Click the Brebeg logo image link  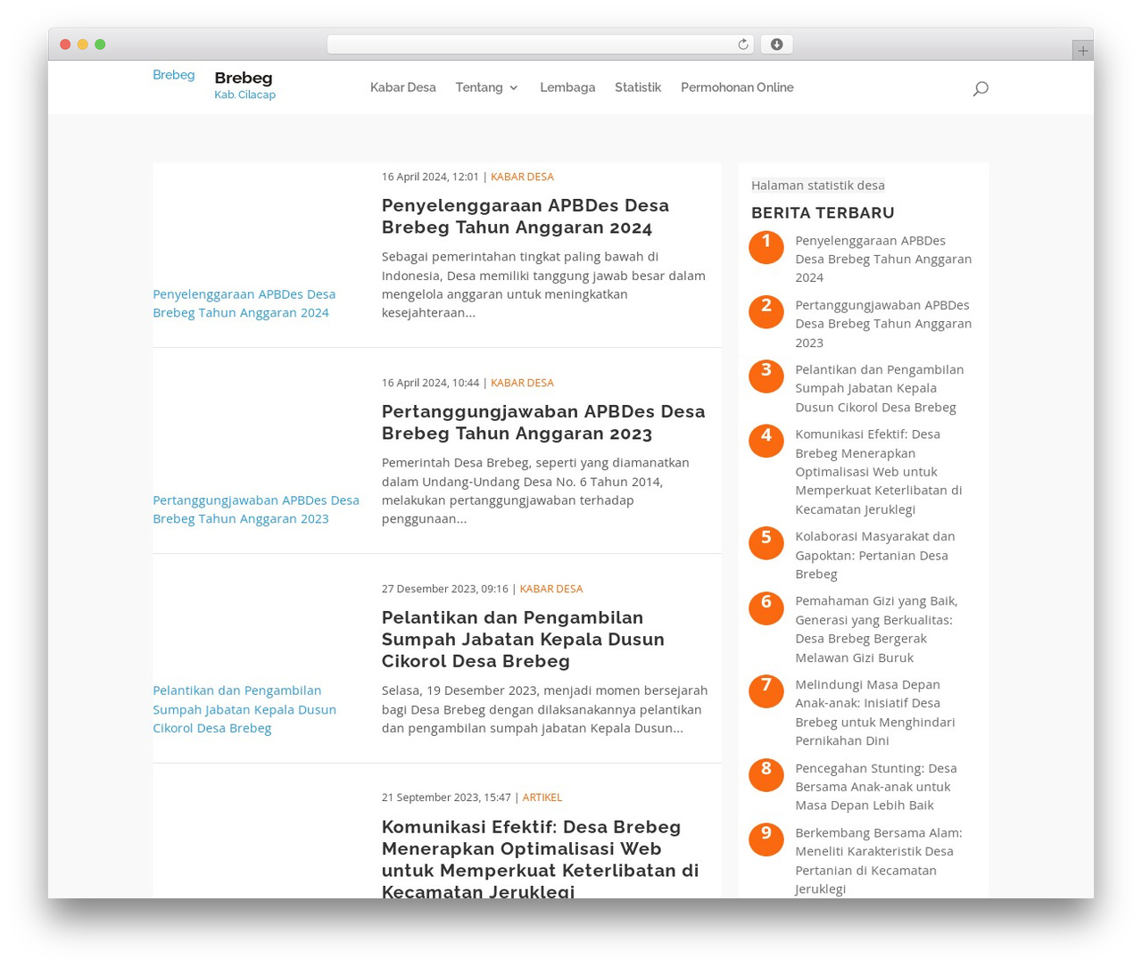[174, 75]
